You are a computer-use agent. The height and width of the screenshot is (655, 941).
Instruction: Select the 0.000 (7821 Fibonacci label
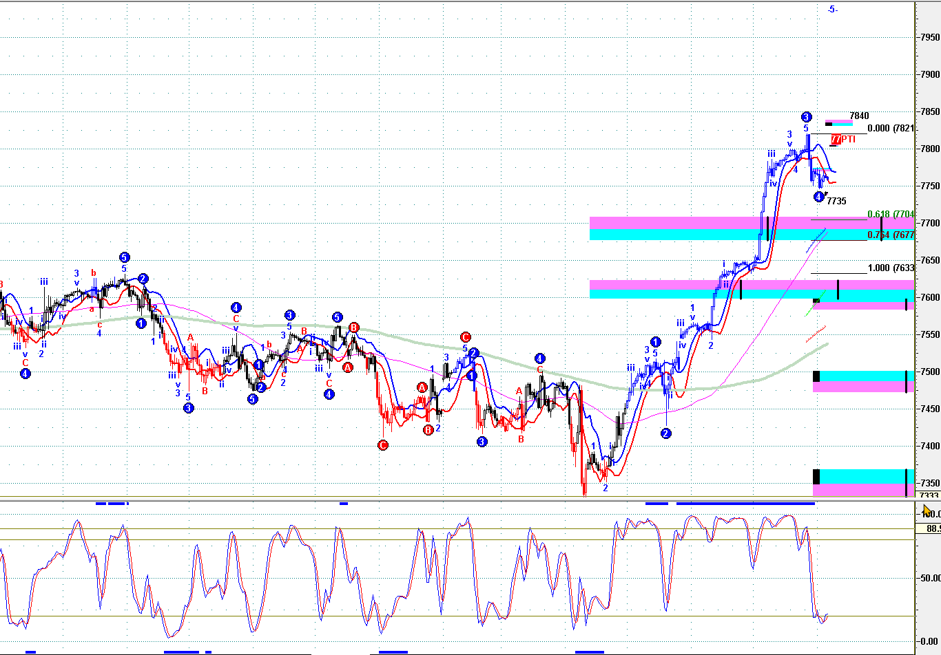point(891,129)
